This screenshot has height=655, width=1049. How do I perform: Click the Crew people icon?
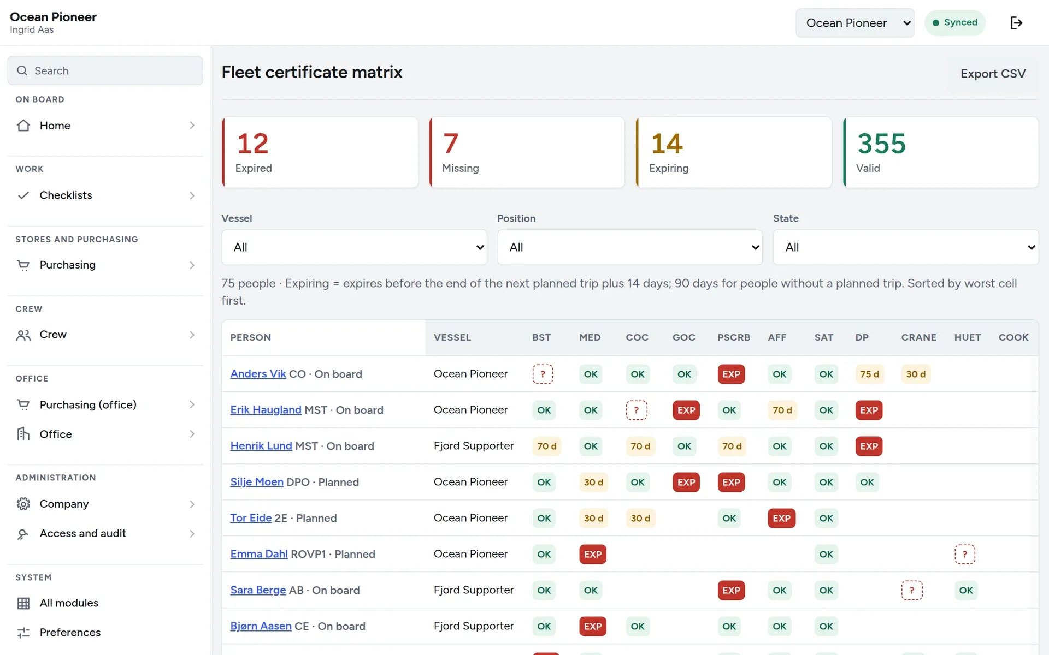(23, 335)
